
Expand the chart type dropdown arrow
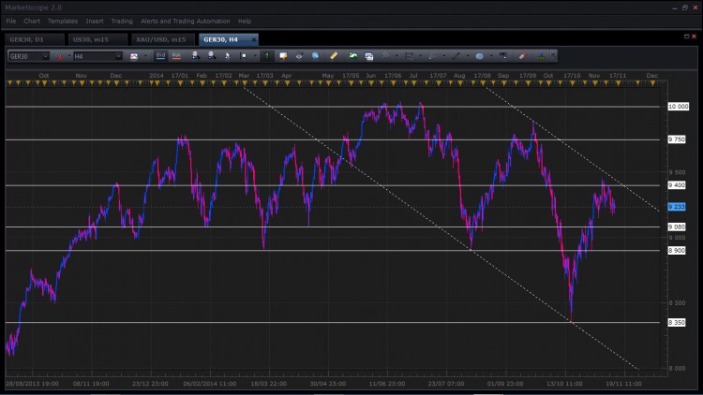tap(145, 56)
